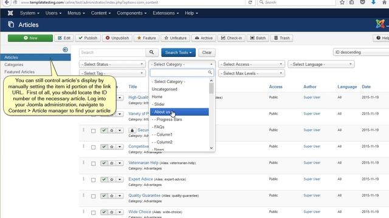
Task: Click the browser downloads arrow icon
Action: (373, 2)
